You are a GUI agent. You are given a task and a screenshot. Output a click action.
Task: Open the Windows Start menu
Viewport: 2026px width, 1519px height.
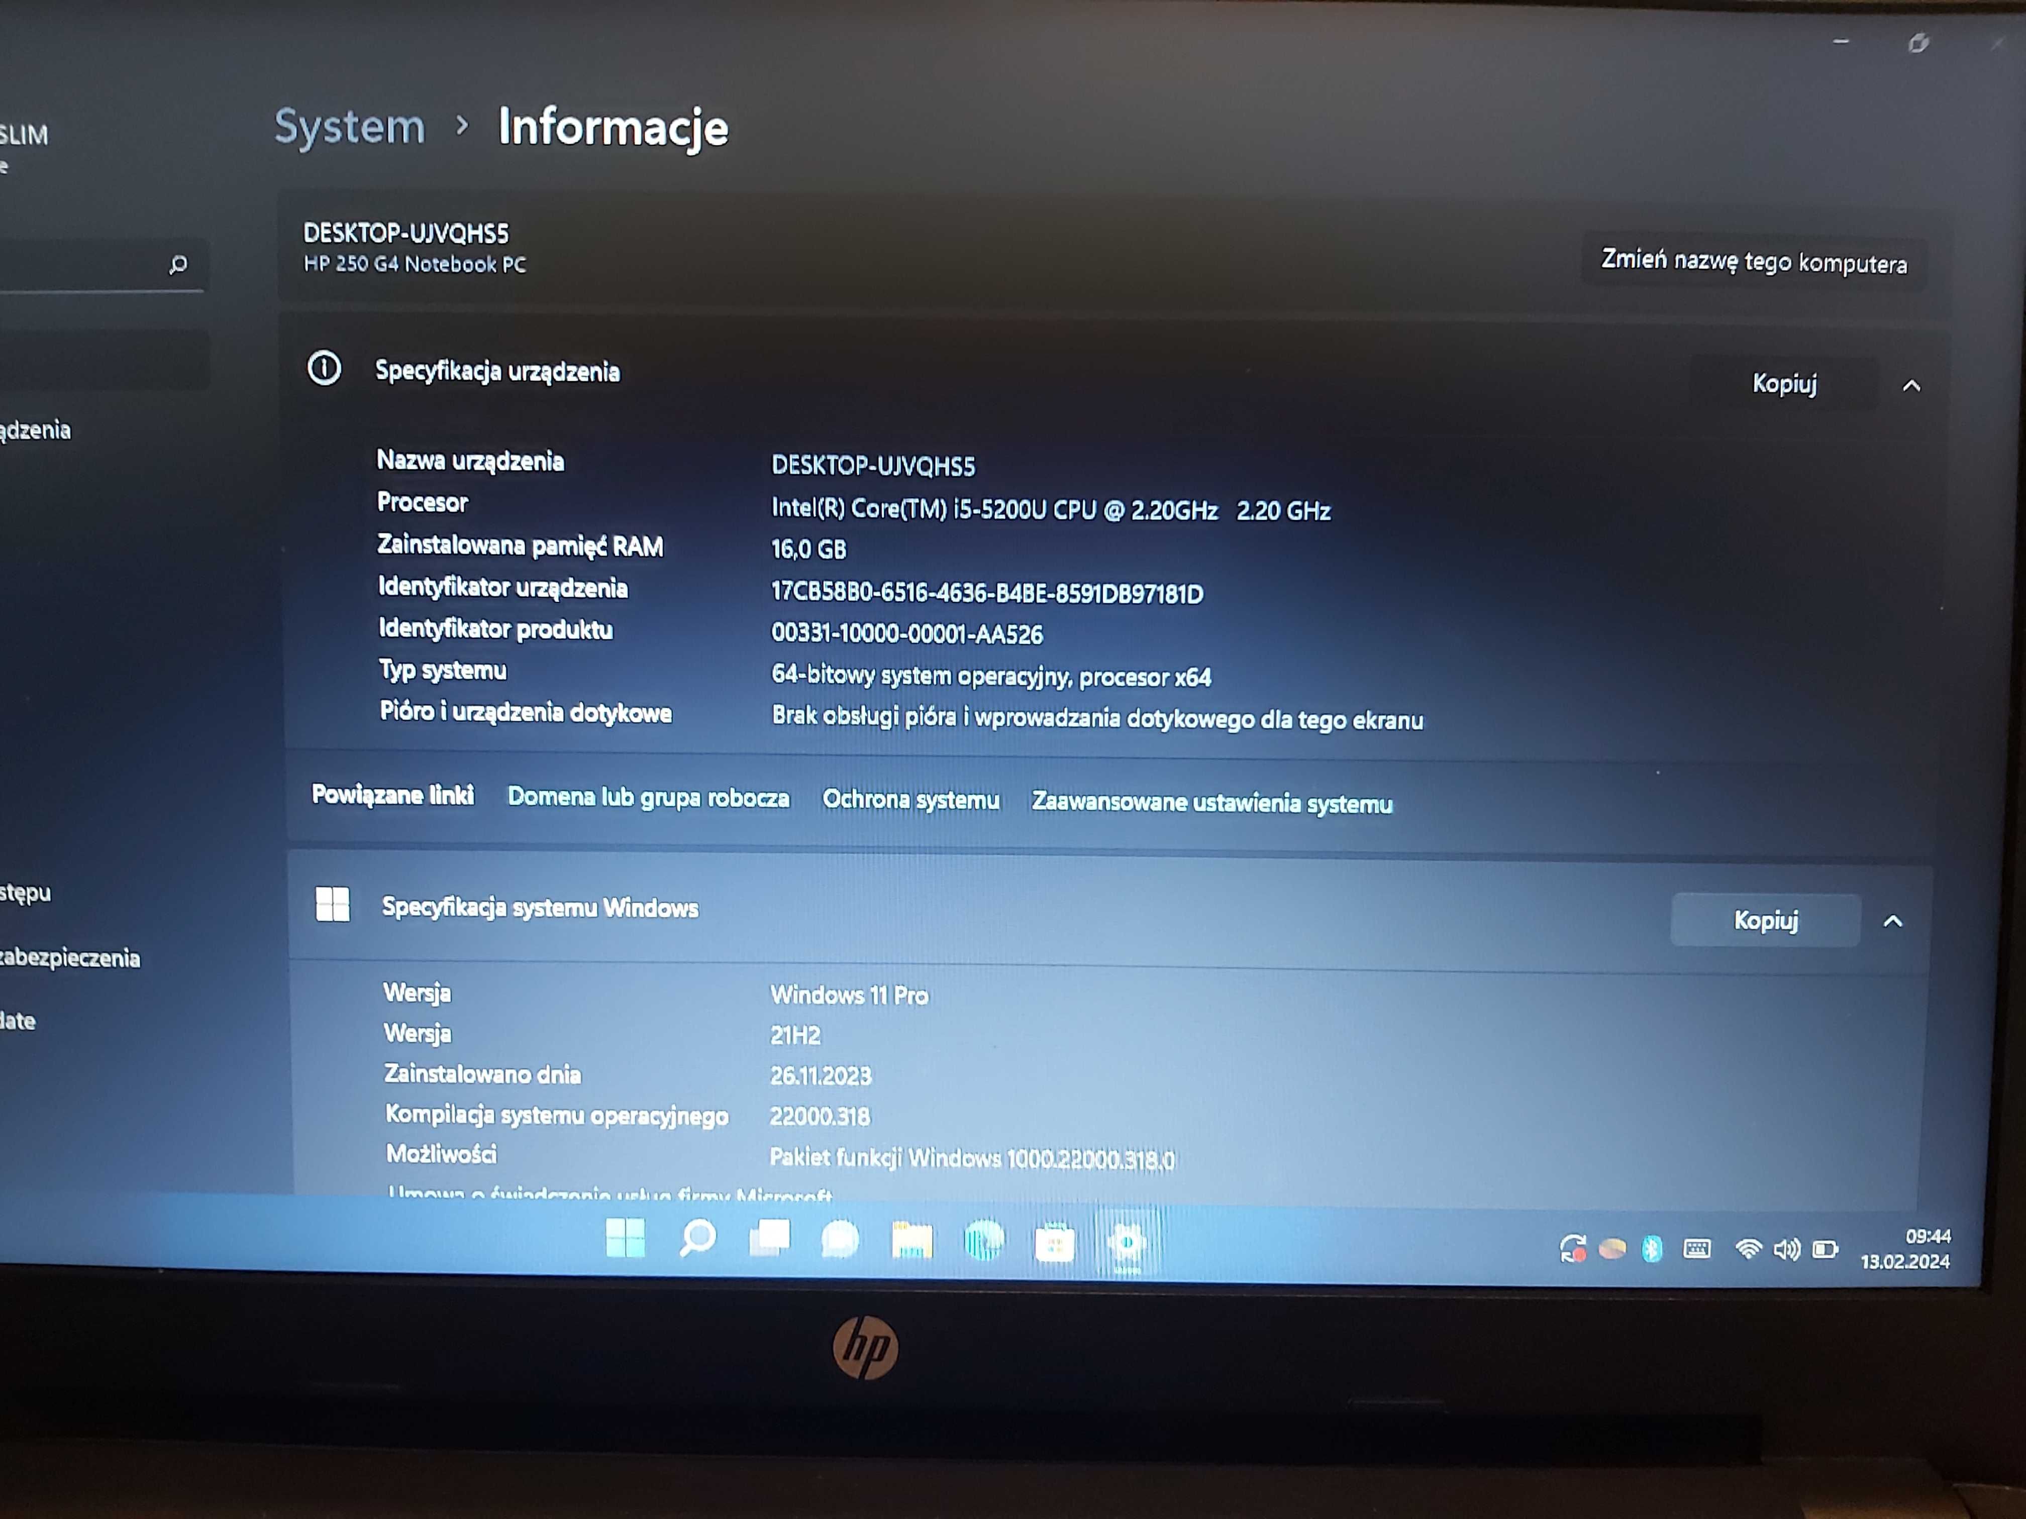pos(626,1238)
